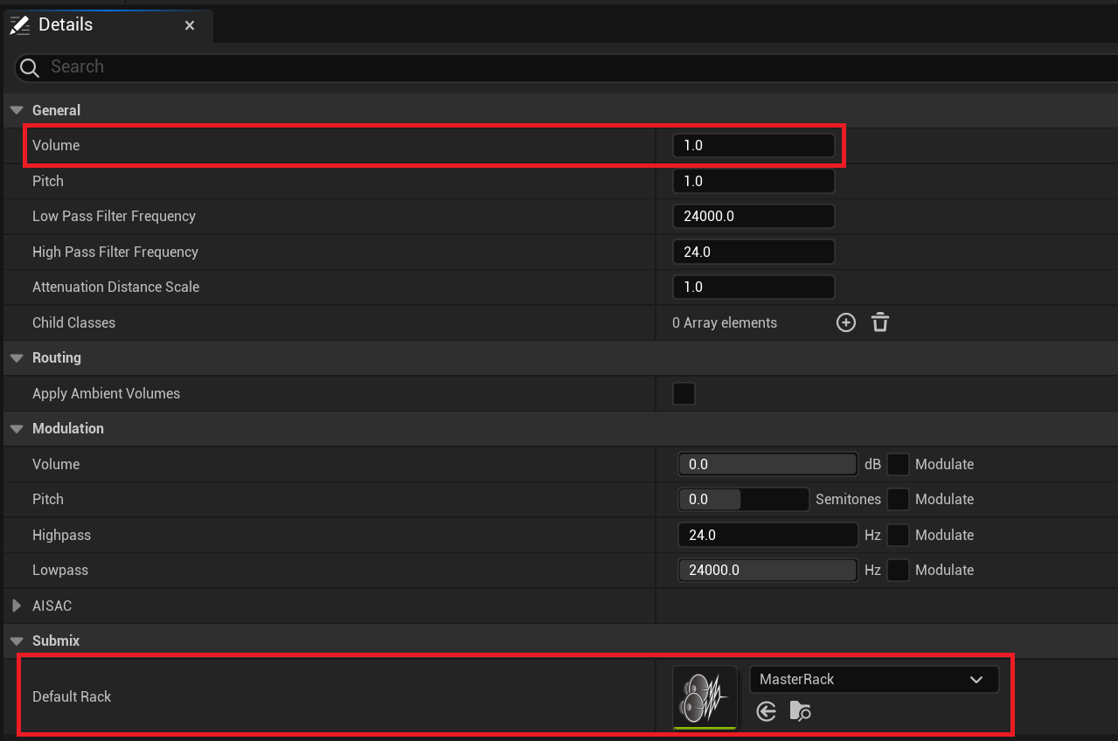This screenshot has height=741, width=1118.
Task: Select the Details tab
Action: tap(66, 25)
